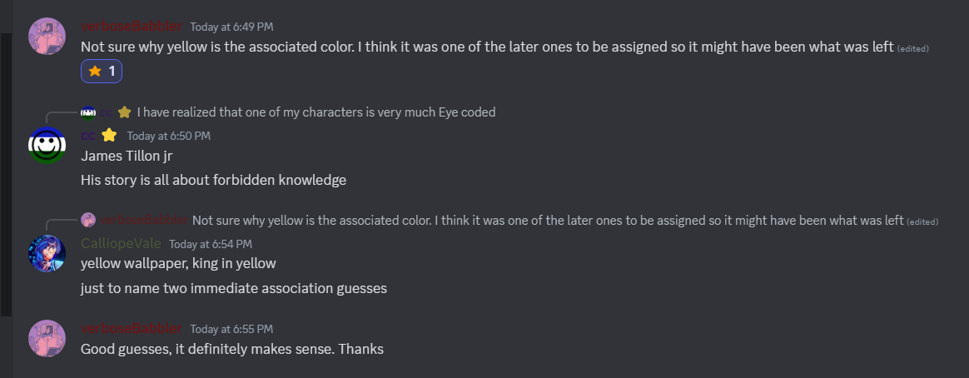Click verboseBabbler username on the 6:49 PM message

point(131,27)
